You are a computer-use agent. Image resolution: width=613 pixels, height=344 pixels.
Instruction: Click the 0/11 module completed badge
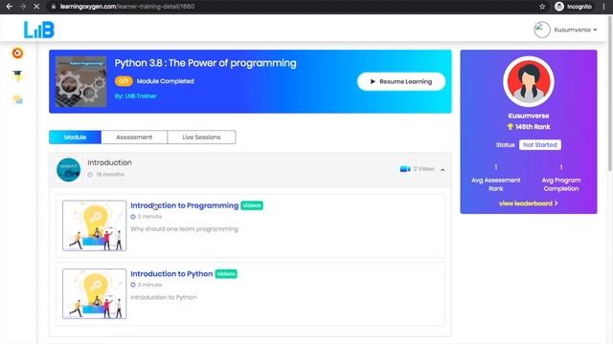(x=124, y=81)
